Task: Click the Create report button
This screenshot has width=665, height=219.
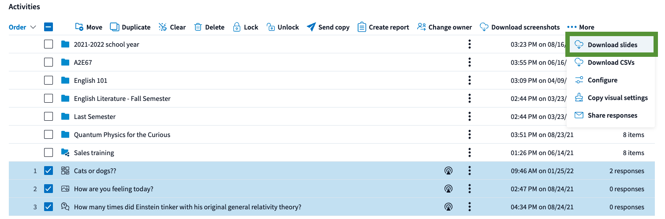Action: point(383,27)
